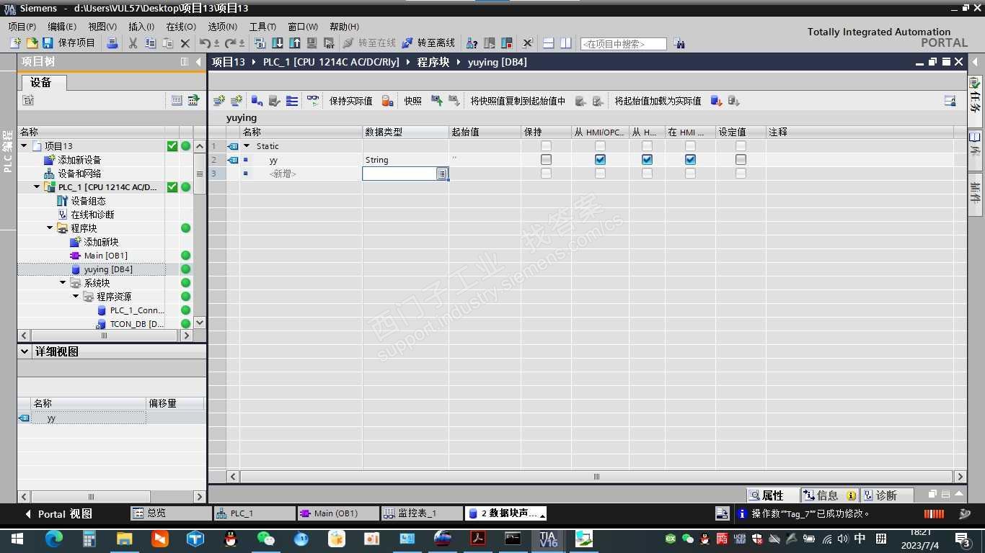Click the project tree overview icon beside the header icon
Screen dimensions: 985x553
click(x=193, y=101)
